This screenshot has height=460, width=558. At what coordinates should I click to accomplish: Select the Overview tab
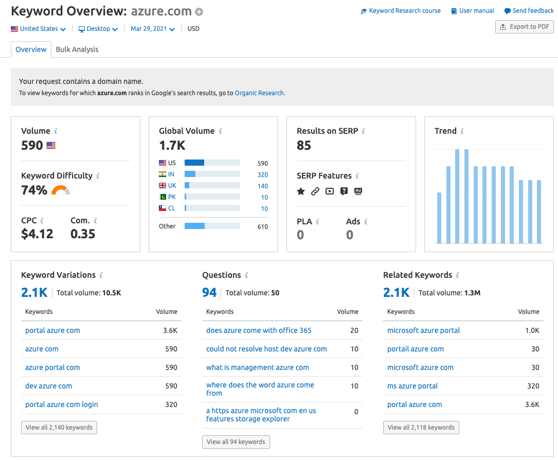click(x=31, y=49)
